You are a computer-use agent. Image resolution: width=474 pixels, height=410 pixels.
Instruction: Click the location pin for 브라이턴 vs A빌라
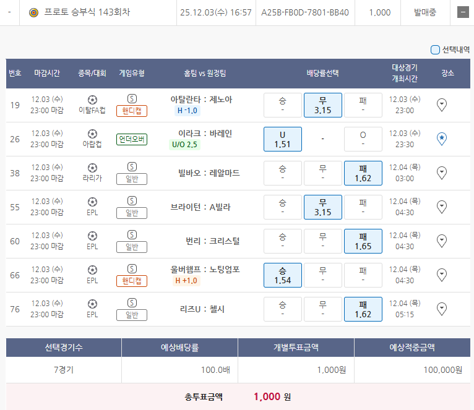click(442, 207)
